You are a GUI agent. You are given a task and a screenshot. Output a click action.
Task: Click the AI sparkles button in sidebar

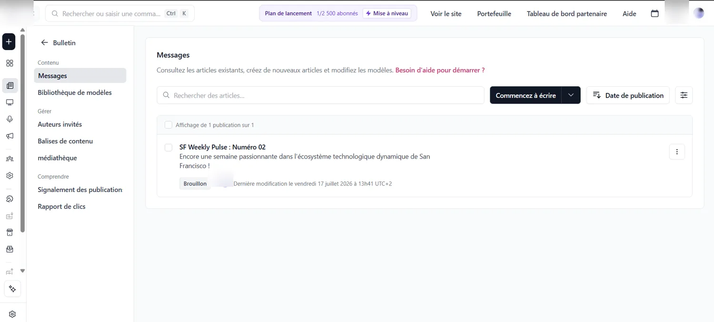point(12,289)
